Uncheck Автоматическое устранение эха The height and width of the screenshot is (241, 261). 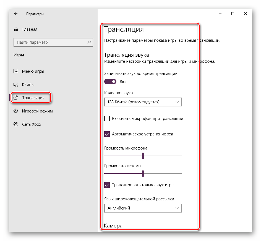pyautogui.click(x=107, y=134)
